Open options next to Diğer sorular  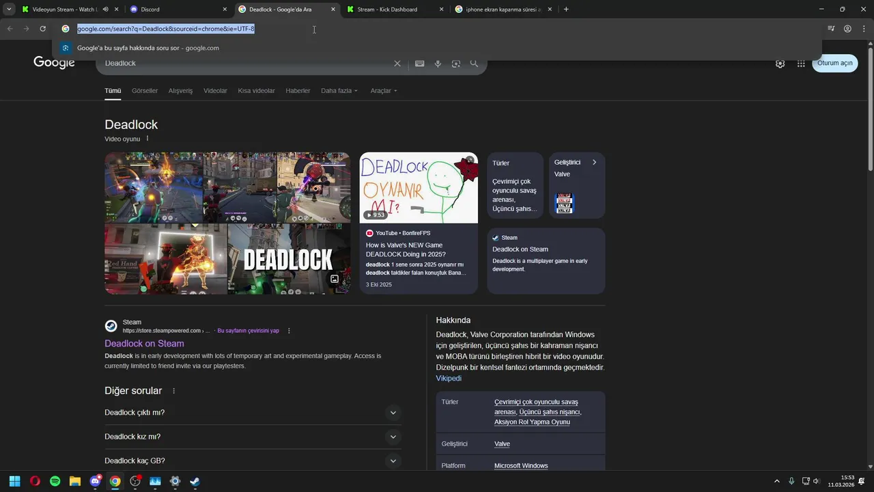click(x=173, y=391)
